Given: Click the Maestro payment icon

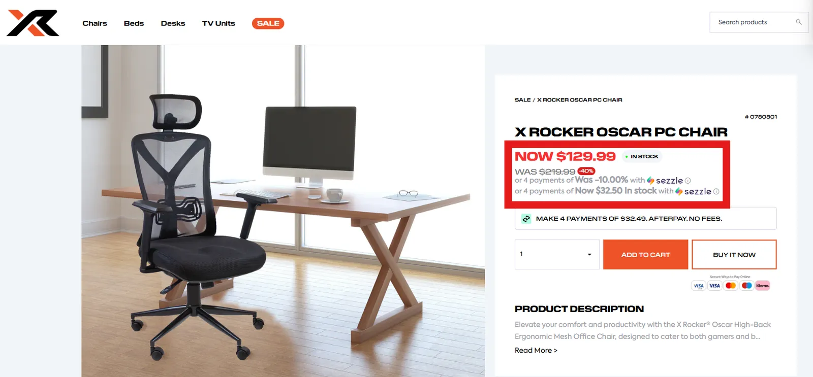Looking at the screenshot, I should click(x=746, y=286).
